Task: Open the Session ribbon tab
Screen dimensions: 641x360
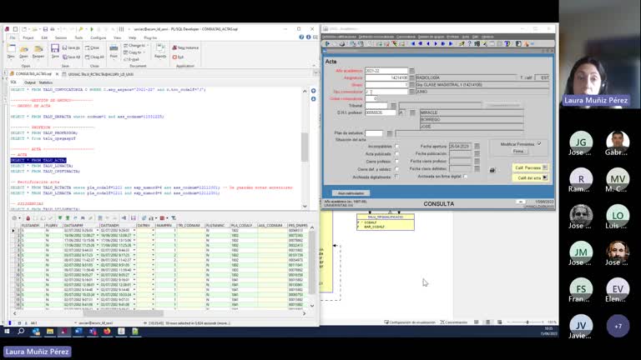Action: (60, 37)
